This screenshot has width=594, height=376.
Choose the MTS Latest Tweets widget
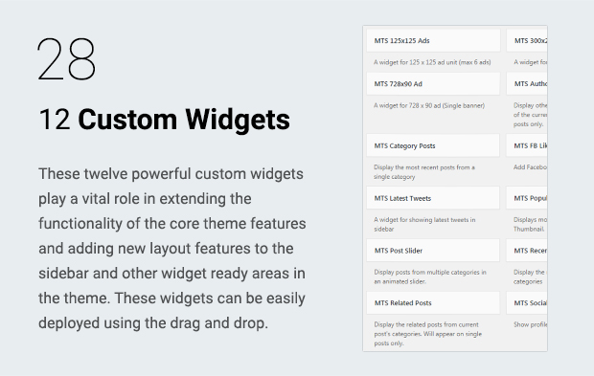tap(433, 198)
